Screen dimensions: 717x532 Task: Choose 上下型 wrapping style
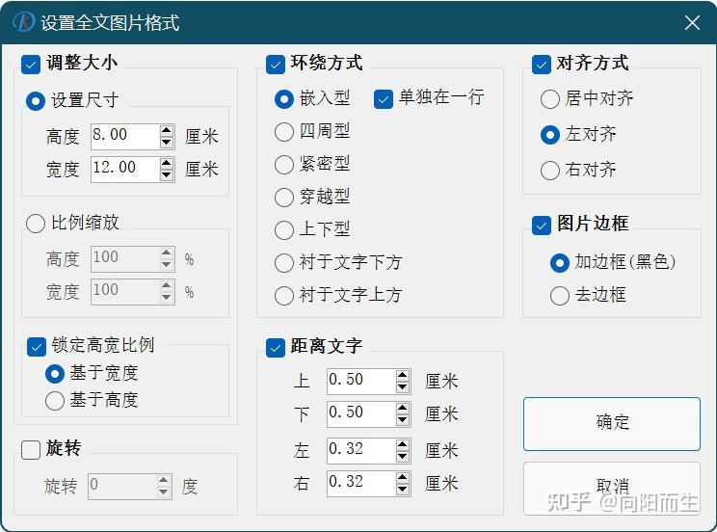click(284, 230)
